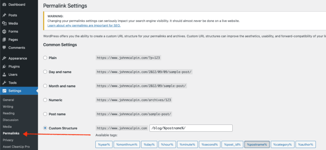
Task: Insert the %second% tag
Action: (x=209, y=144)
